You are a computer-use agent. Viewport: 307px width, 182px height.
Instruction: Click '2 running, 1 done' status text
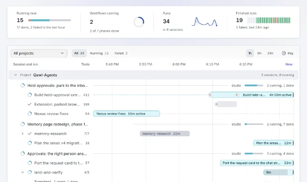[280, 85]
